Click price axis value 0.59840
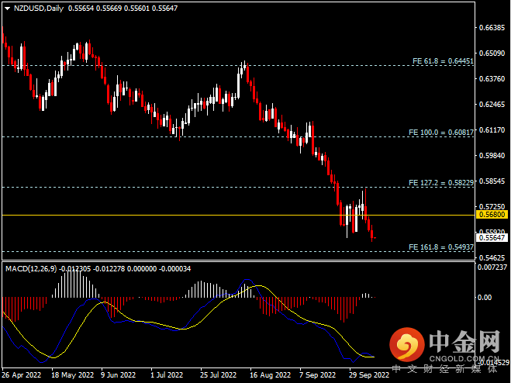The width and height of the screenshot is (511, 383). 492,156
